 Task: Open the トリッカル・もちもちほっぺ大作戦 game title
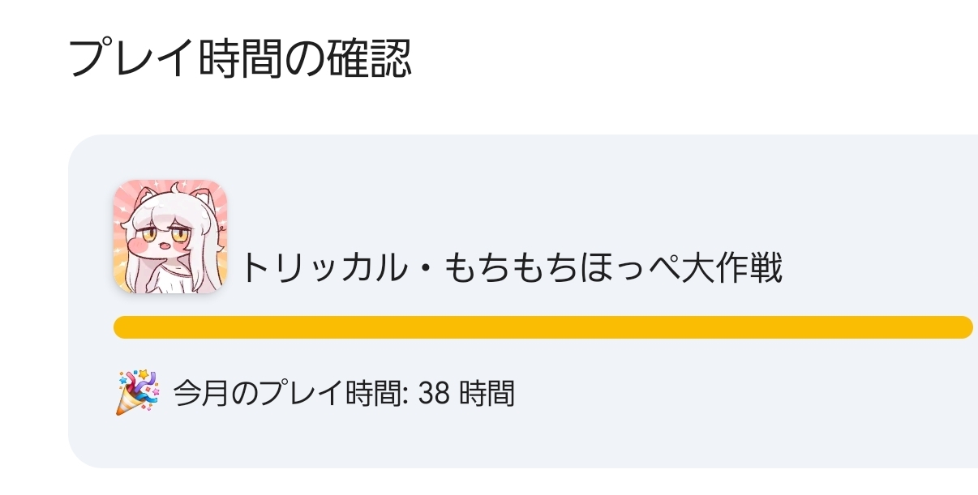512,268
